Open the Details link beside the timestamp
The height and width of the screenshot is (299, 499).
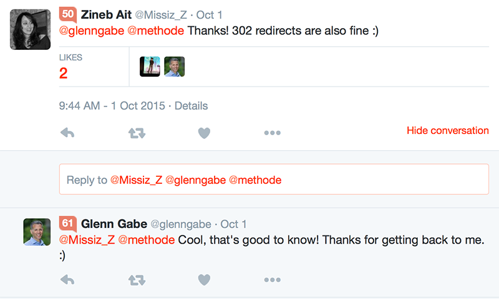191,106
